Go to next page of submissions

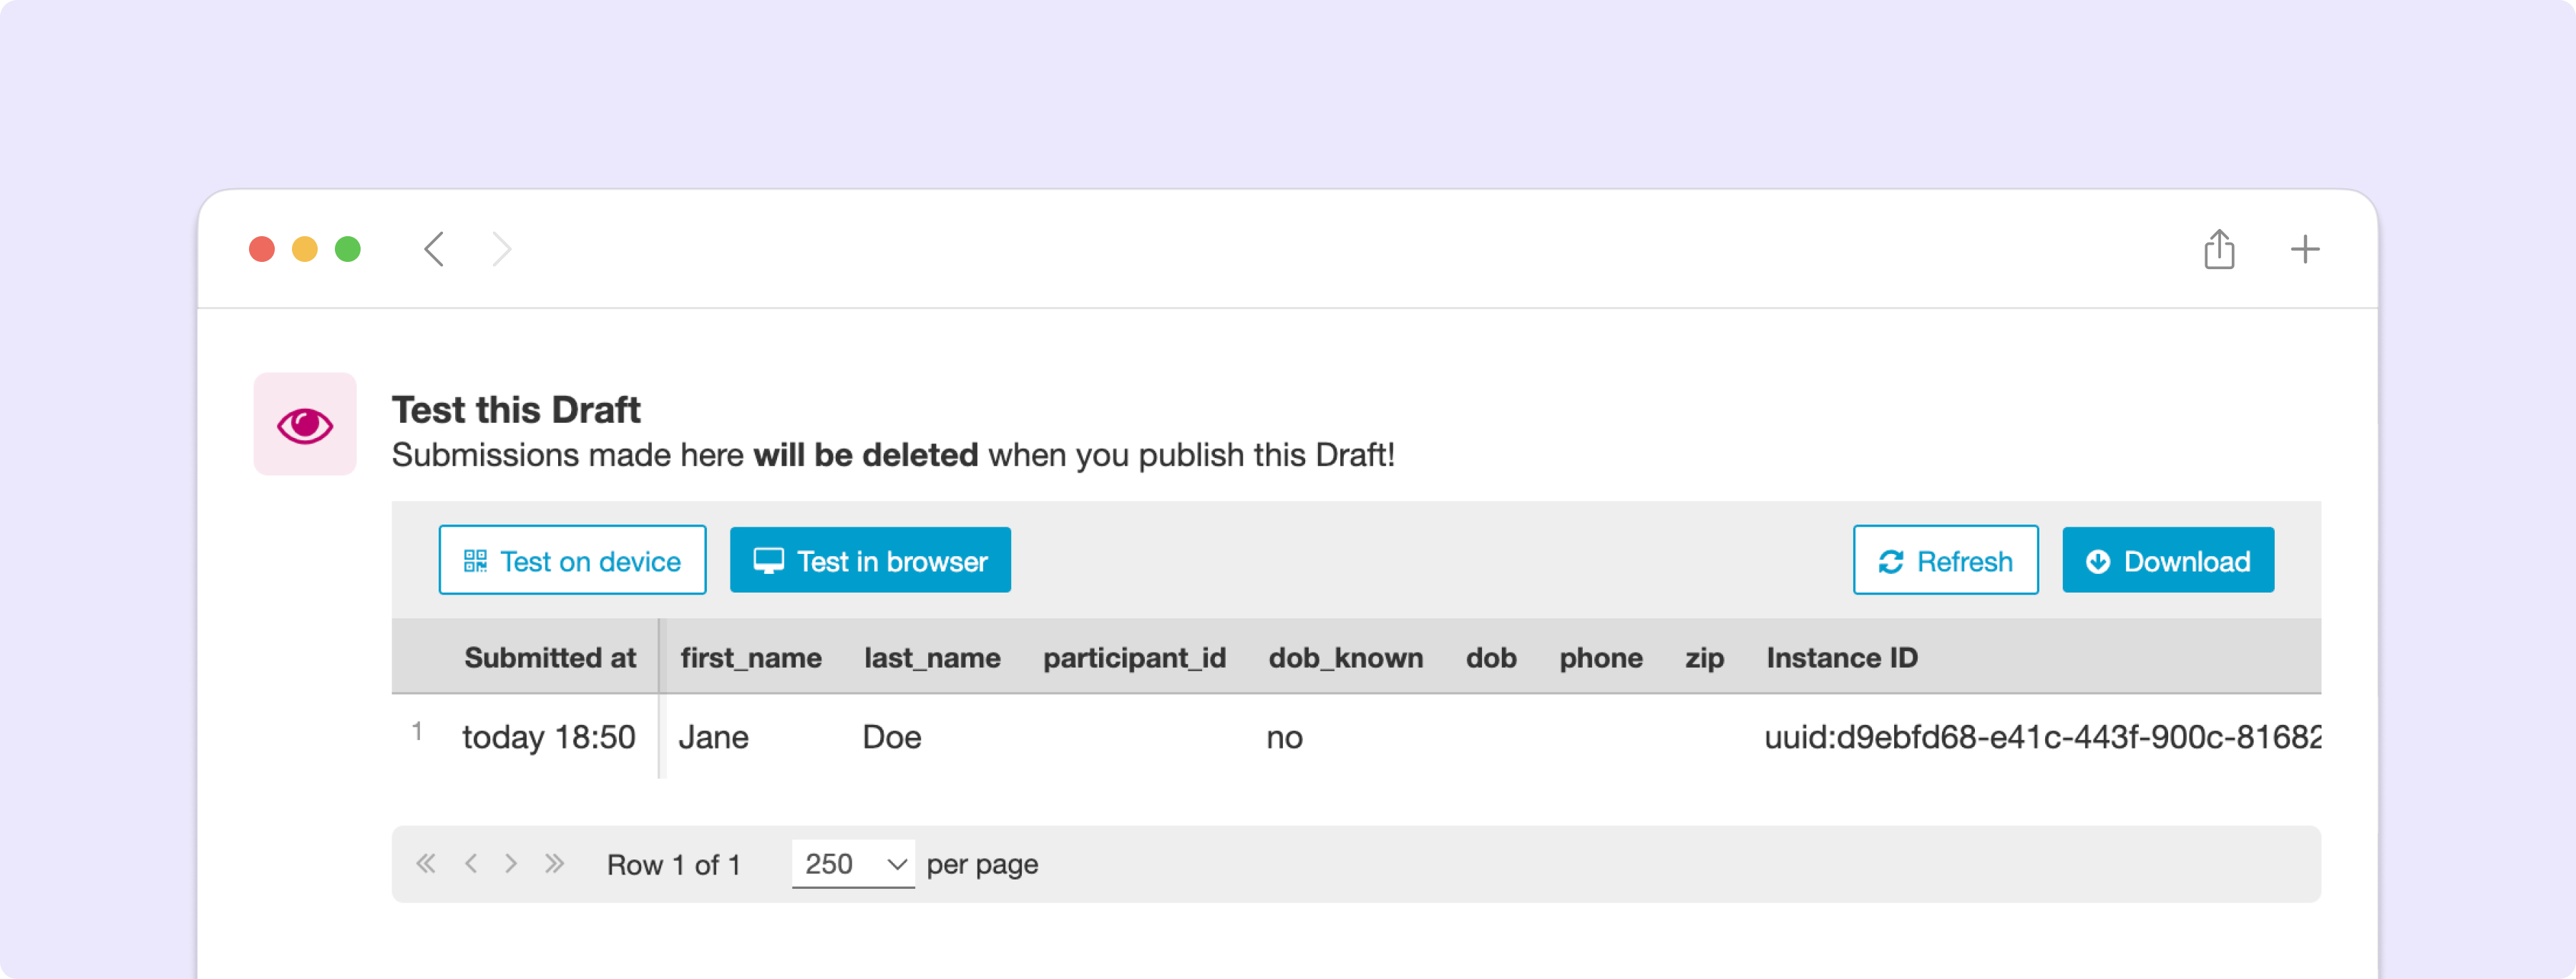click(x=511, y=863)
